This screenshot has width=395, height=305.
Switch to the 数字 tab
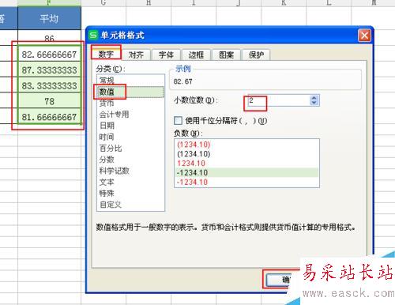[x=106, y=54]
